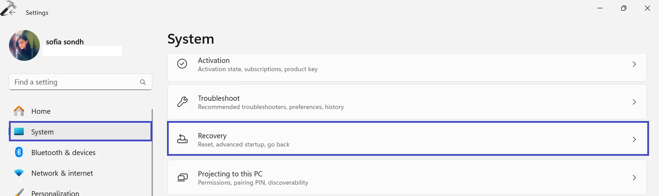Select System in the sidebar
Image resolution: width=659 pixels, height=196 pixels.
click(x=43, y=132)
